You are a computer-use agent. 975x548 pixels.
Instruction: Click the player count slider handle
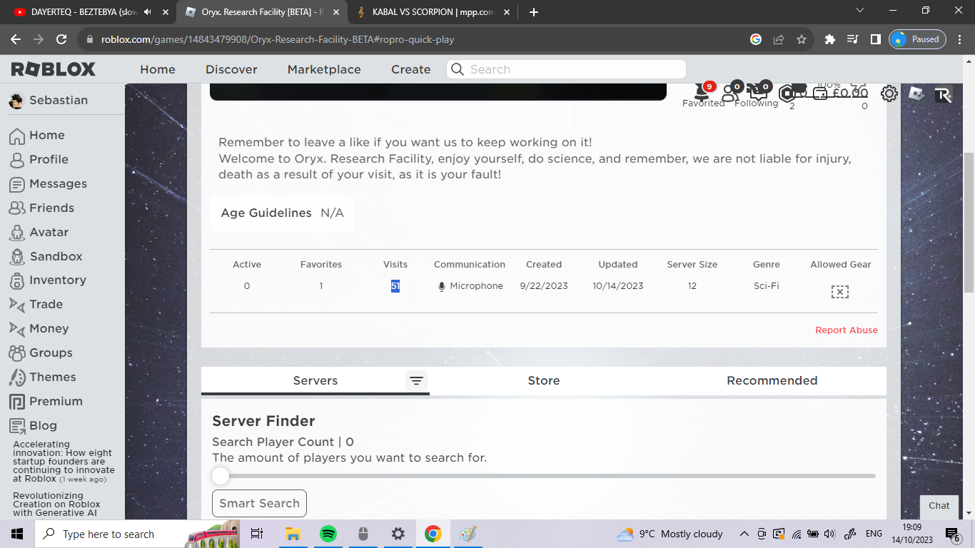click(221, 476)
